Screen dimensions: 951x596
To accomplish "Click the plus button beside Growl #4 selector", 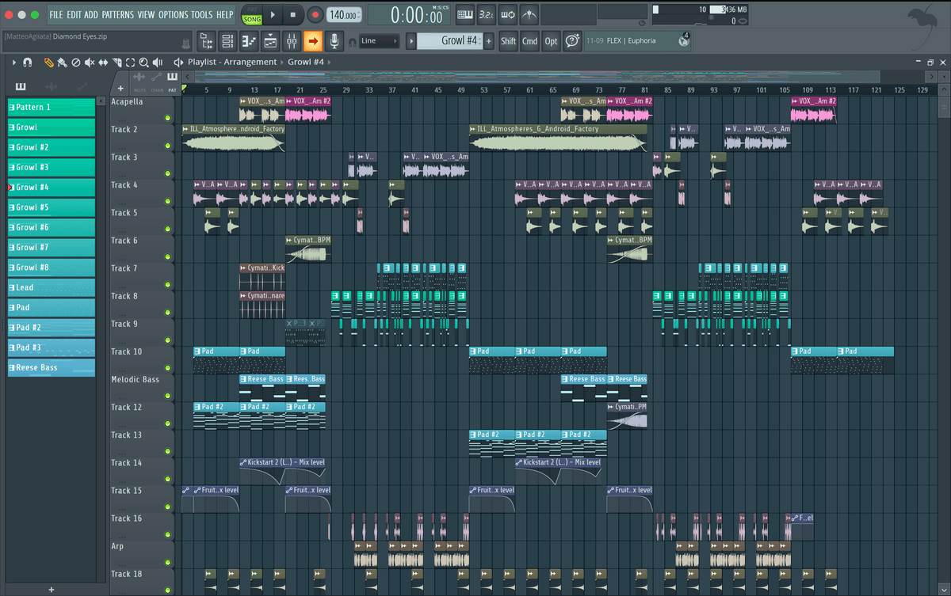I will pos(489,40).
